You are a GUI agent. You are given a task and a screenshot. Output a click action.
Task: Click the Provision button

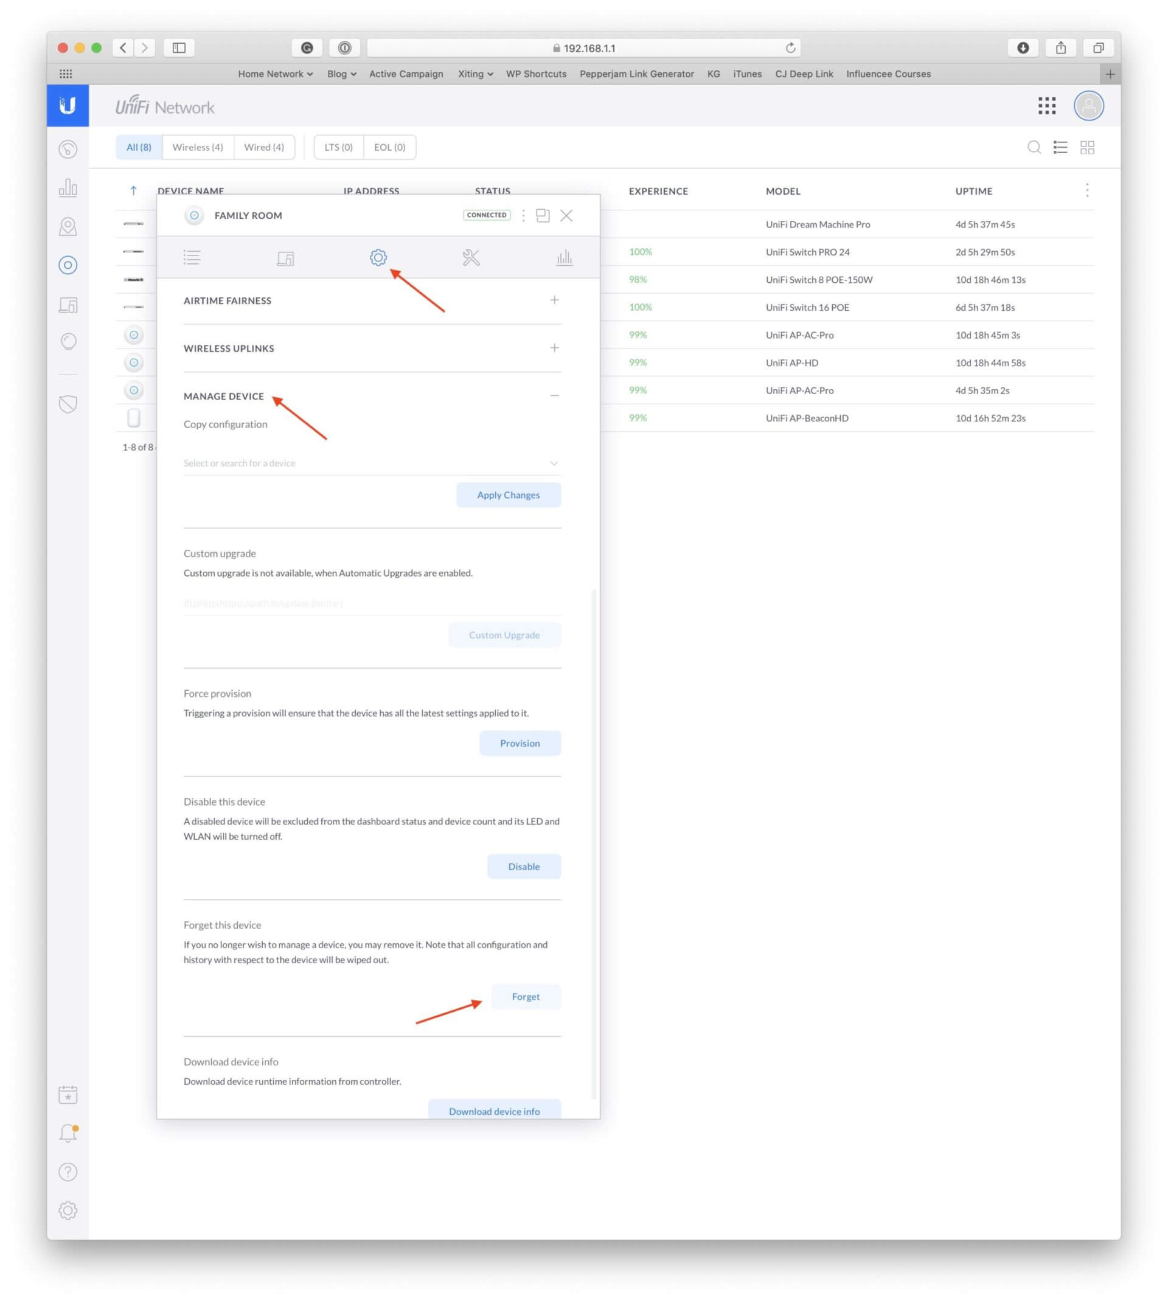pyautogui.click(x=520, y=743)
